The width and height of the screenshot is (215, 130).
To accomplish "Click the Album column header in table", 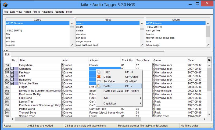I will click(x=105, y=60).
